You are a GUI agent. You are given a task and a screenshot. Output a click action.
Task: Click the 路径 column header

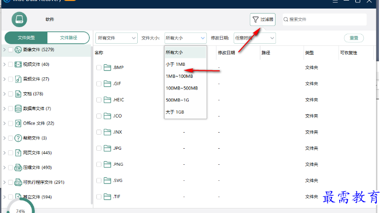[x=266, y=53]
